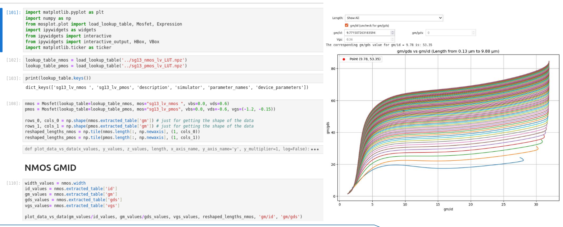Viewport: 563px width, 227px height.
Task: Click the gm/gds spinner arrows
Action: 473,33
